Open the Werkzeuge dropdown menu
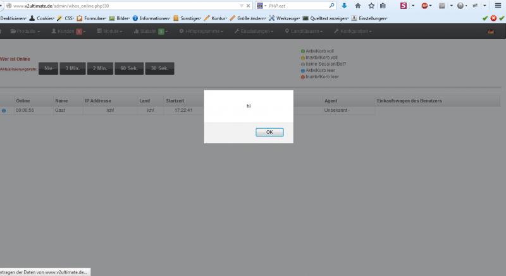Image resolution: width=506 pixels, height=276 pixels. pyautogui.click(x=283, y=18)
